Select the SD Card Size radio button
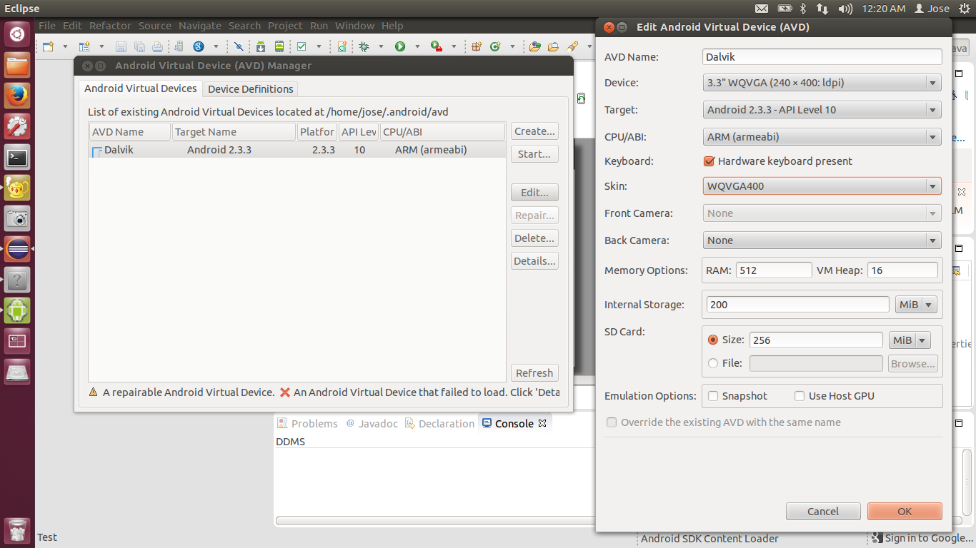Viewport: 976px width, 548px height. click(x=713, y=340)
